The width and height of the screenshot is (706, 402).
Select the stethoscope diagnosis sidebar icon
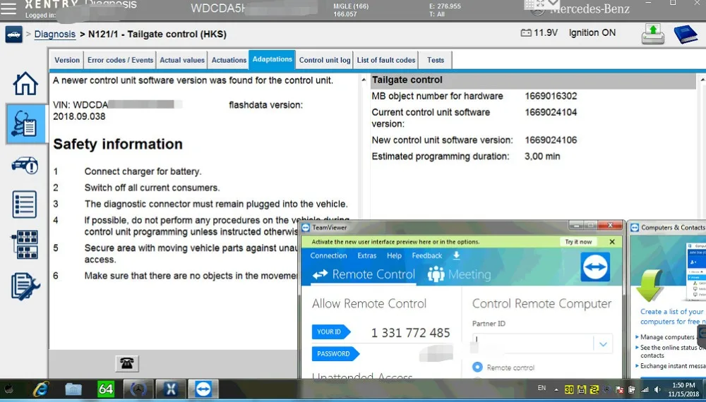click(x=25, y=124)
